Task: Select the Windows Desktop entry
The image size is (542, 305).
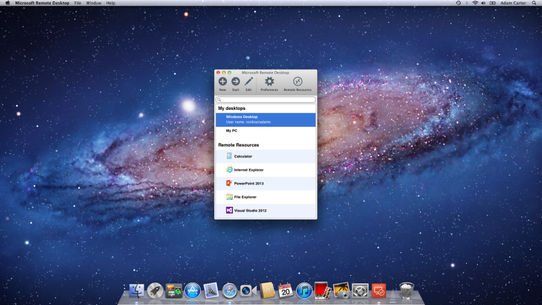Action: click(266, 120)
